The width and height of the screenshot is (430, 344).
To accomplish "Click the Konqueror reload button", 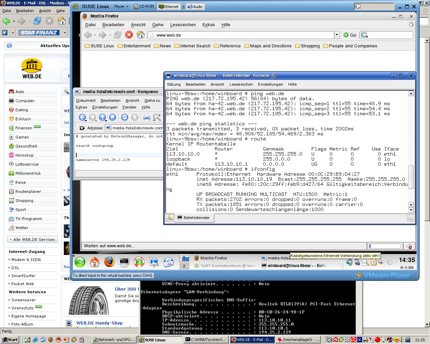I will tap(125, 117).
